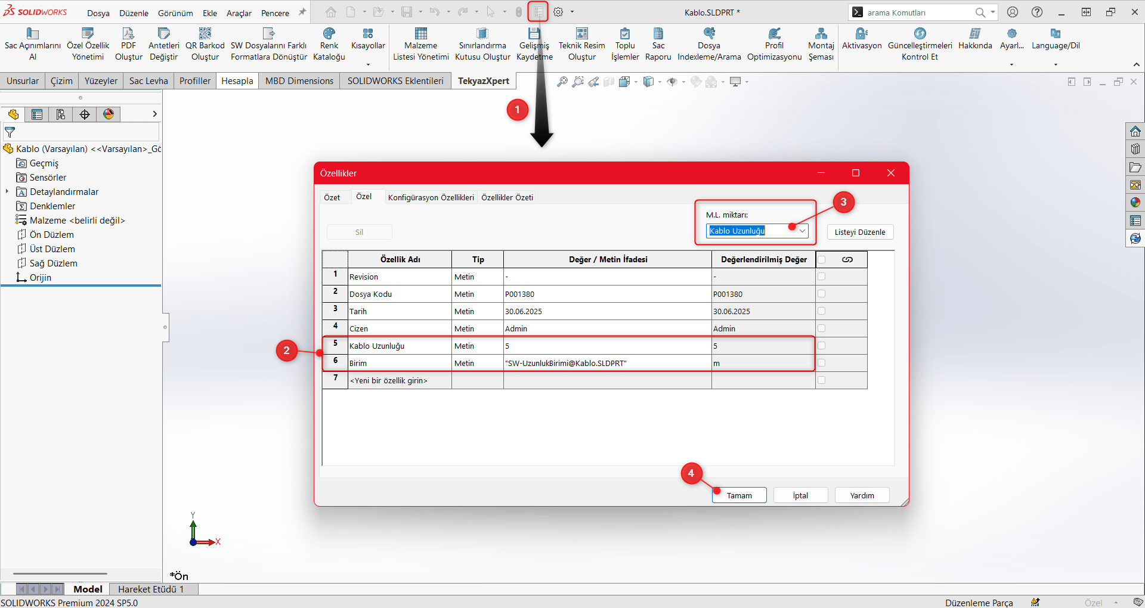Open Profil Optimizasyonu tool
This screenshot has height=608, width=1145.
(x=774, y=44)
